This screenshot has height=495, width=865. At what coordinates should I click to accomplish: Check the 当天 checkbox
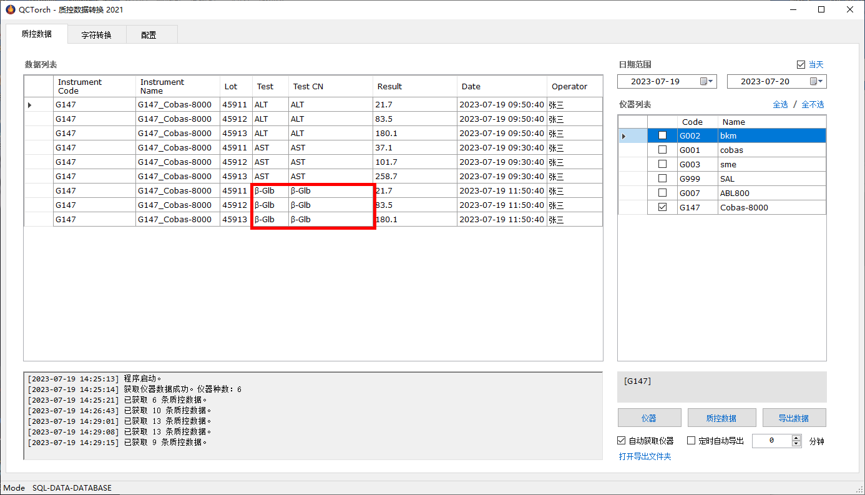click(801, 65)
